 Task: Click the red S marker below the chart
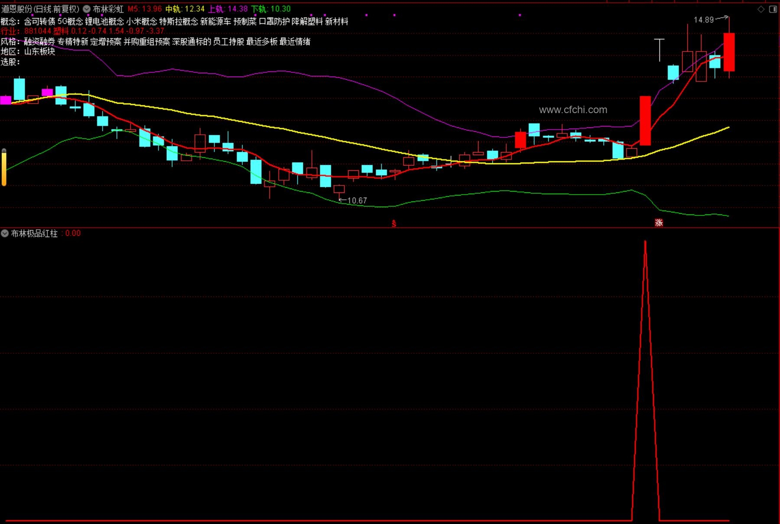tap(393, 224)
